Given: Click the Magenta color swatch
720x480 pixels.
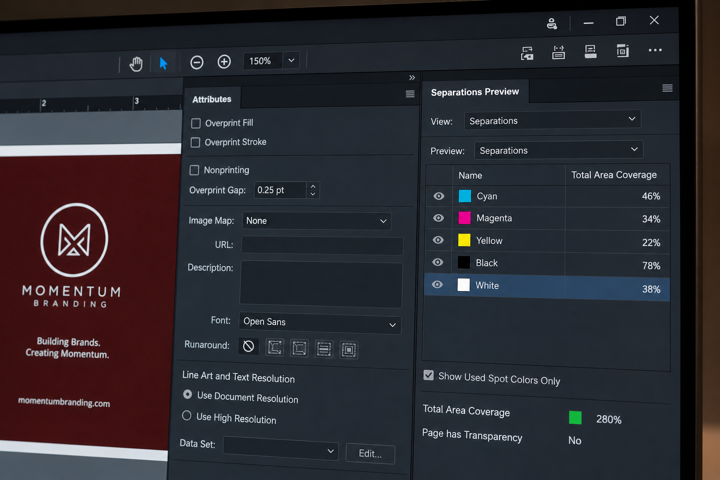Looking at the screenshot, I should 465,218.
